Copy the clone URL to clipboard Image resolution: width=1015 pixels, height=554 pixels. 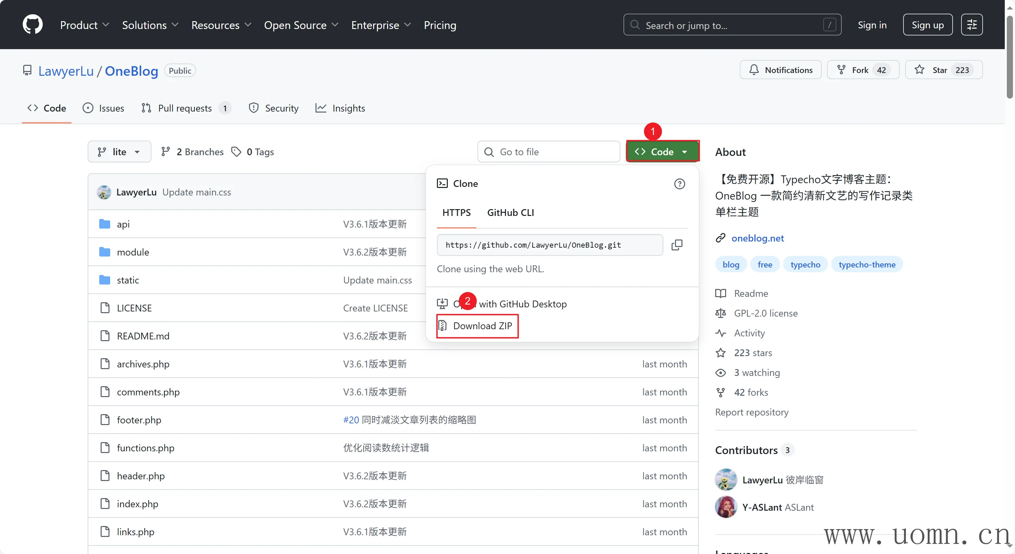(x=677, y=245)
